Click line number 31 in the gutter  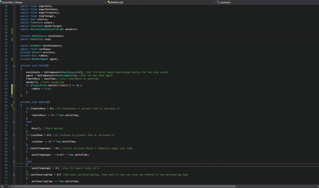click(x=6, y=43)
